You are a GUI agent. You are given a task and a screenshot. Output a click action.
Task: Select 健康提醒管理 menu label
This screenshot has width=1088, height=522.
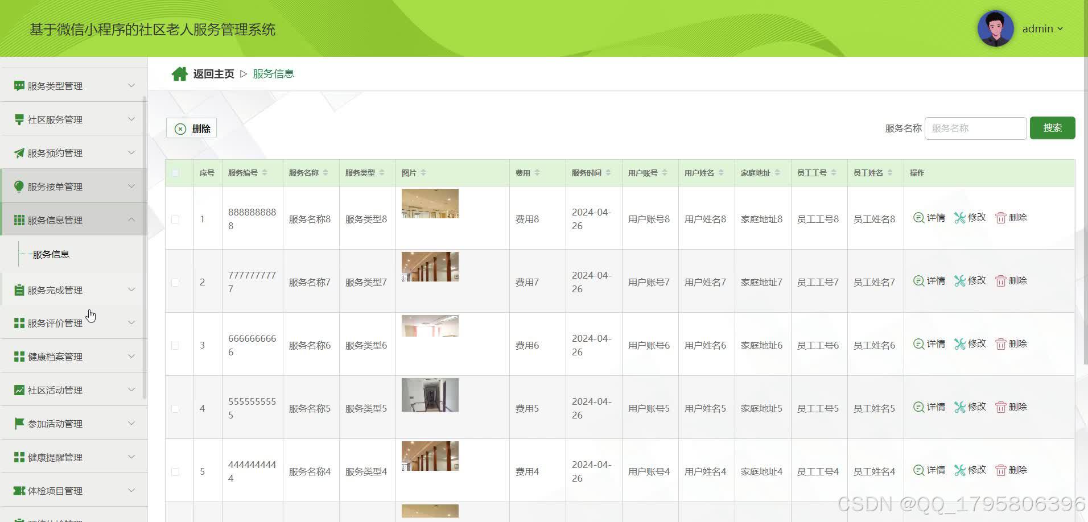pos(55,457)
